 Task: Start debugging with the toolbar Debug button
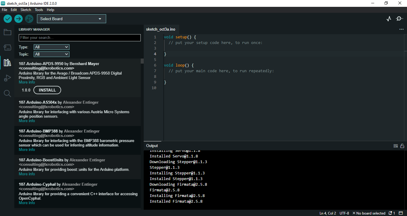(x=29, y=19)
